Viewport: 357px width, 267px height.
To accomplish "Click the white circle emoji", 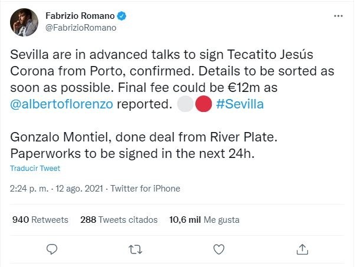I will tap(185, 104).
